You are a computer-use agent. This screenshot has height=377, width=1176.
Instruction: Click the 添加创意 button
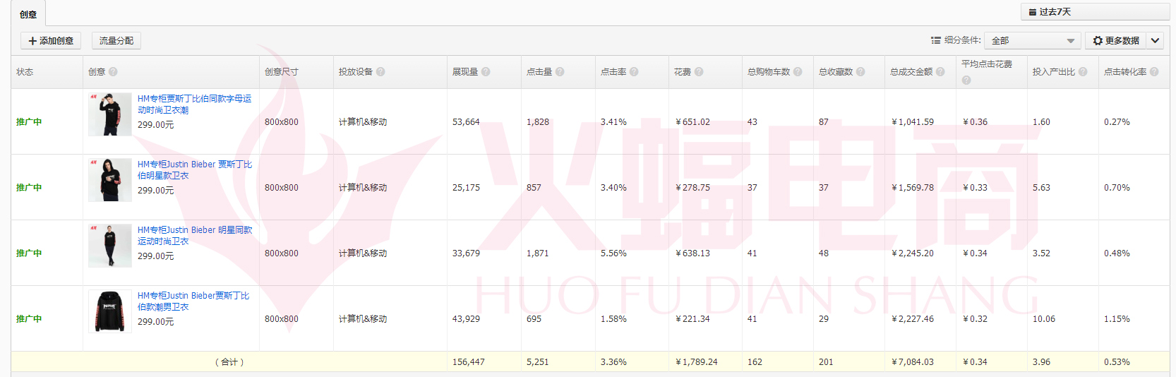pyautogui.click(x=51, y=41)
